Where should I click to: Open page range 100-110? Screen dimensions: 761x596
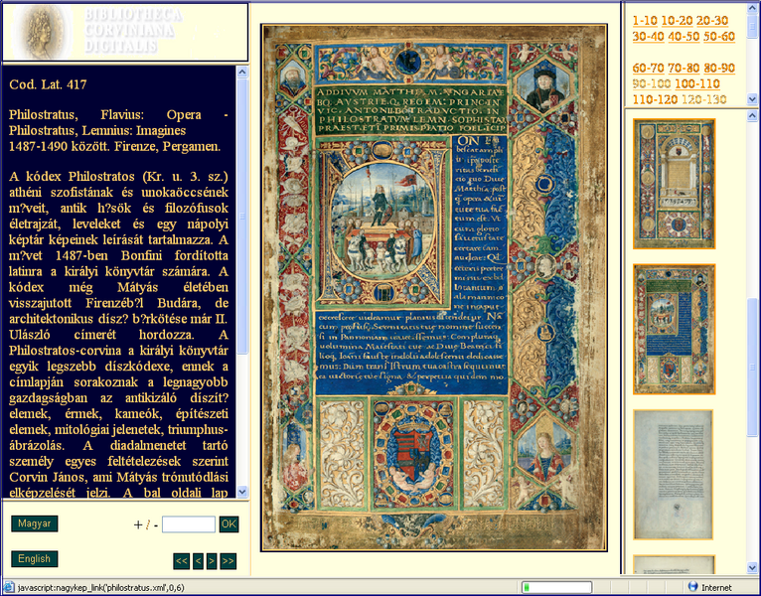697,84
